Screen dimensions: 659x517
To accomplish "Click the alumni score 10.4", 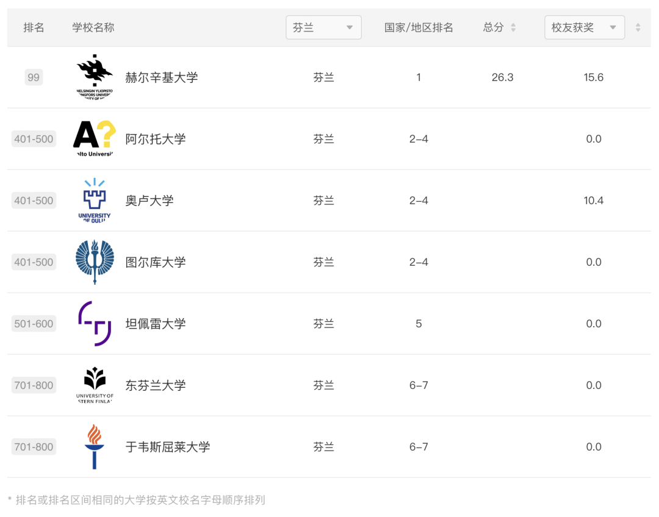I will [594, 201].
